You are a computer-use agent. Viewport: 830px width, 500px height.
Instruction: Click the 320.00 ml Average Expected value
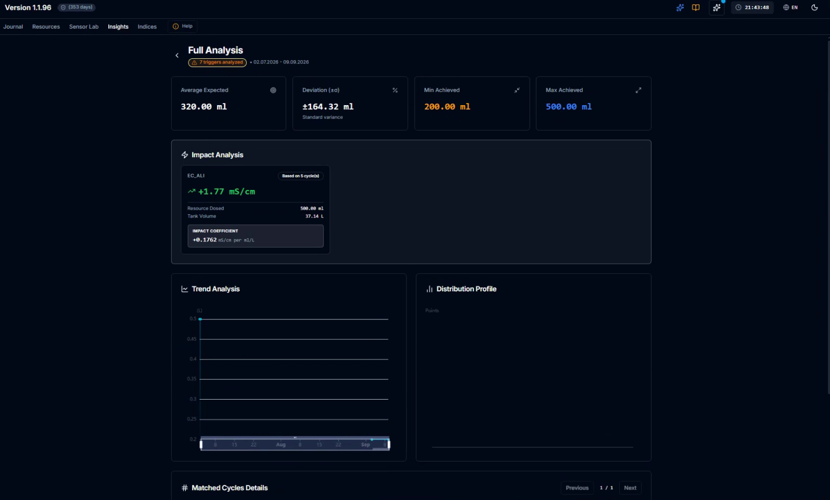tap(203, 107)
